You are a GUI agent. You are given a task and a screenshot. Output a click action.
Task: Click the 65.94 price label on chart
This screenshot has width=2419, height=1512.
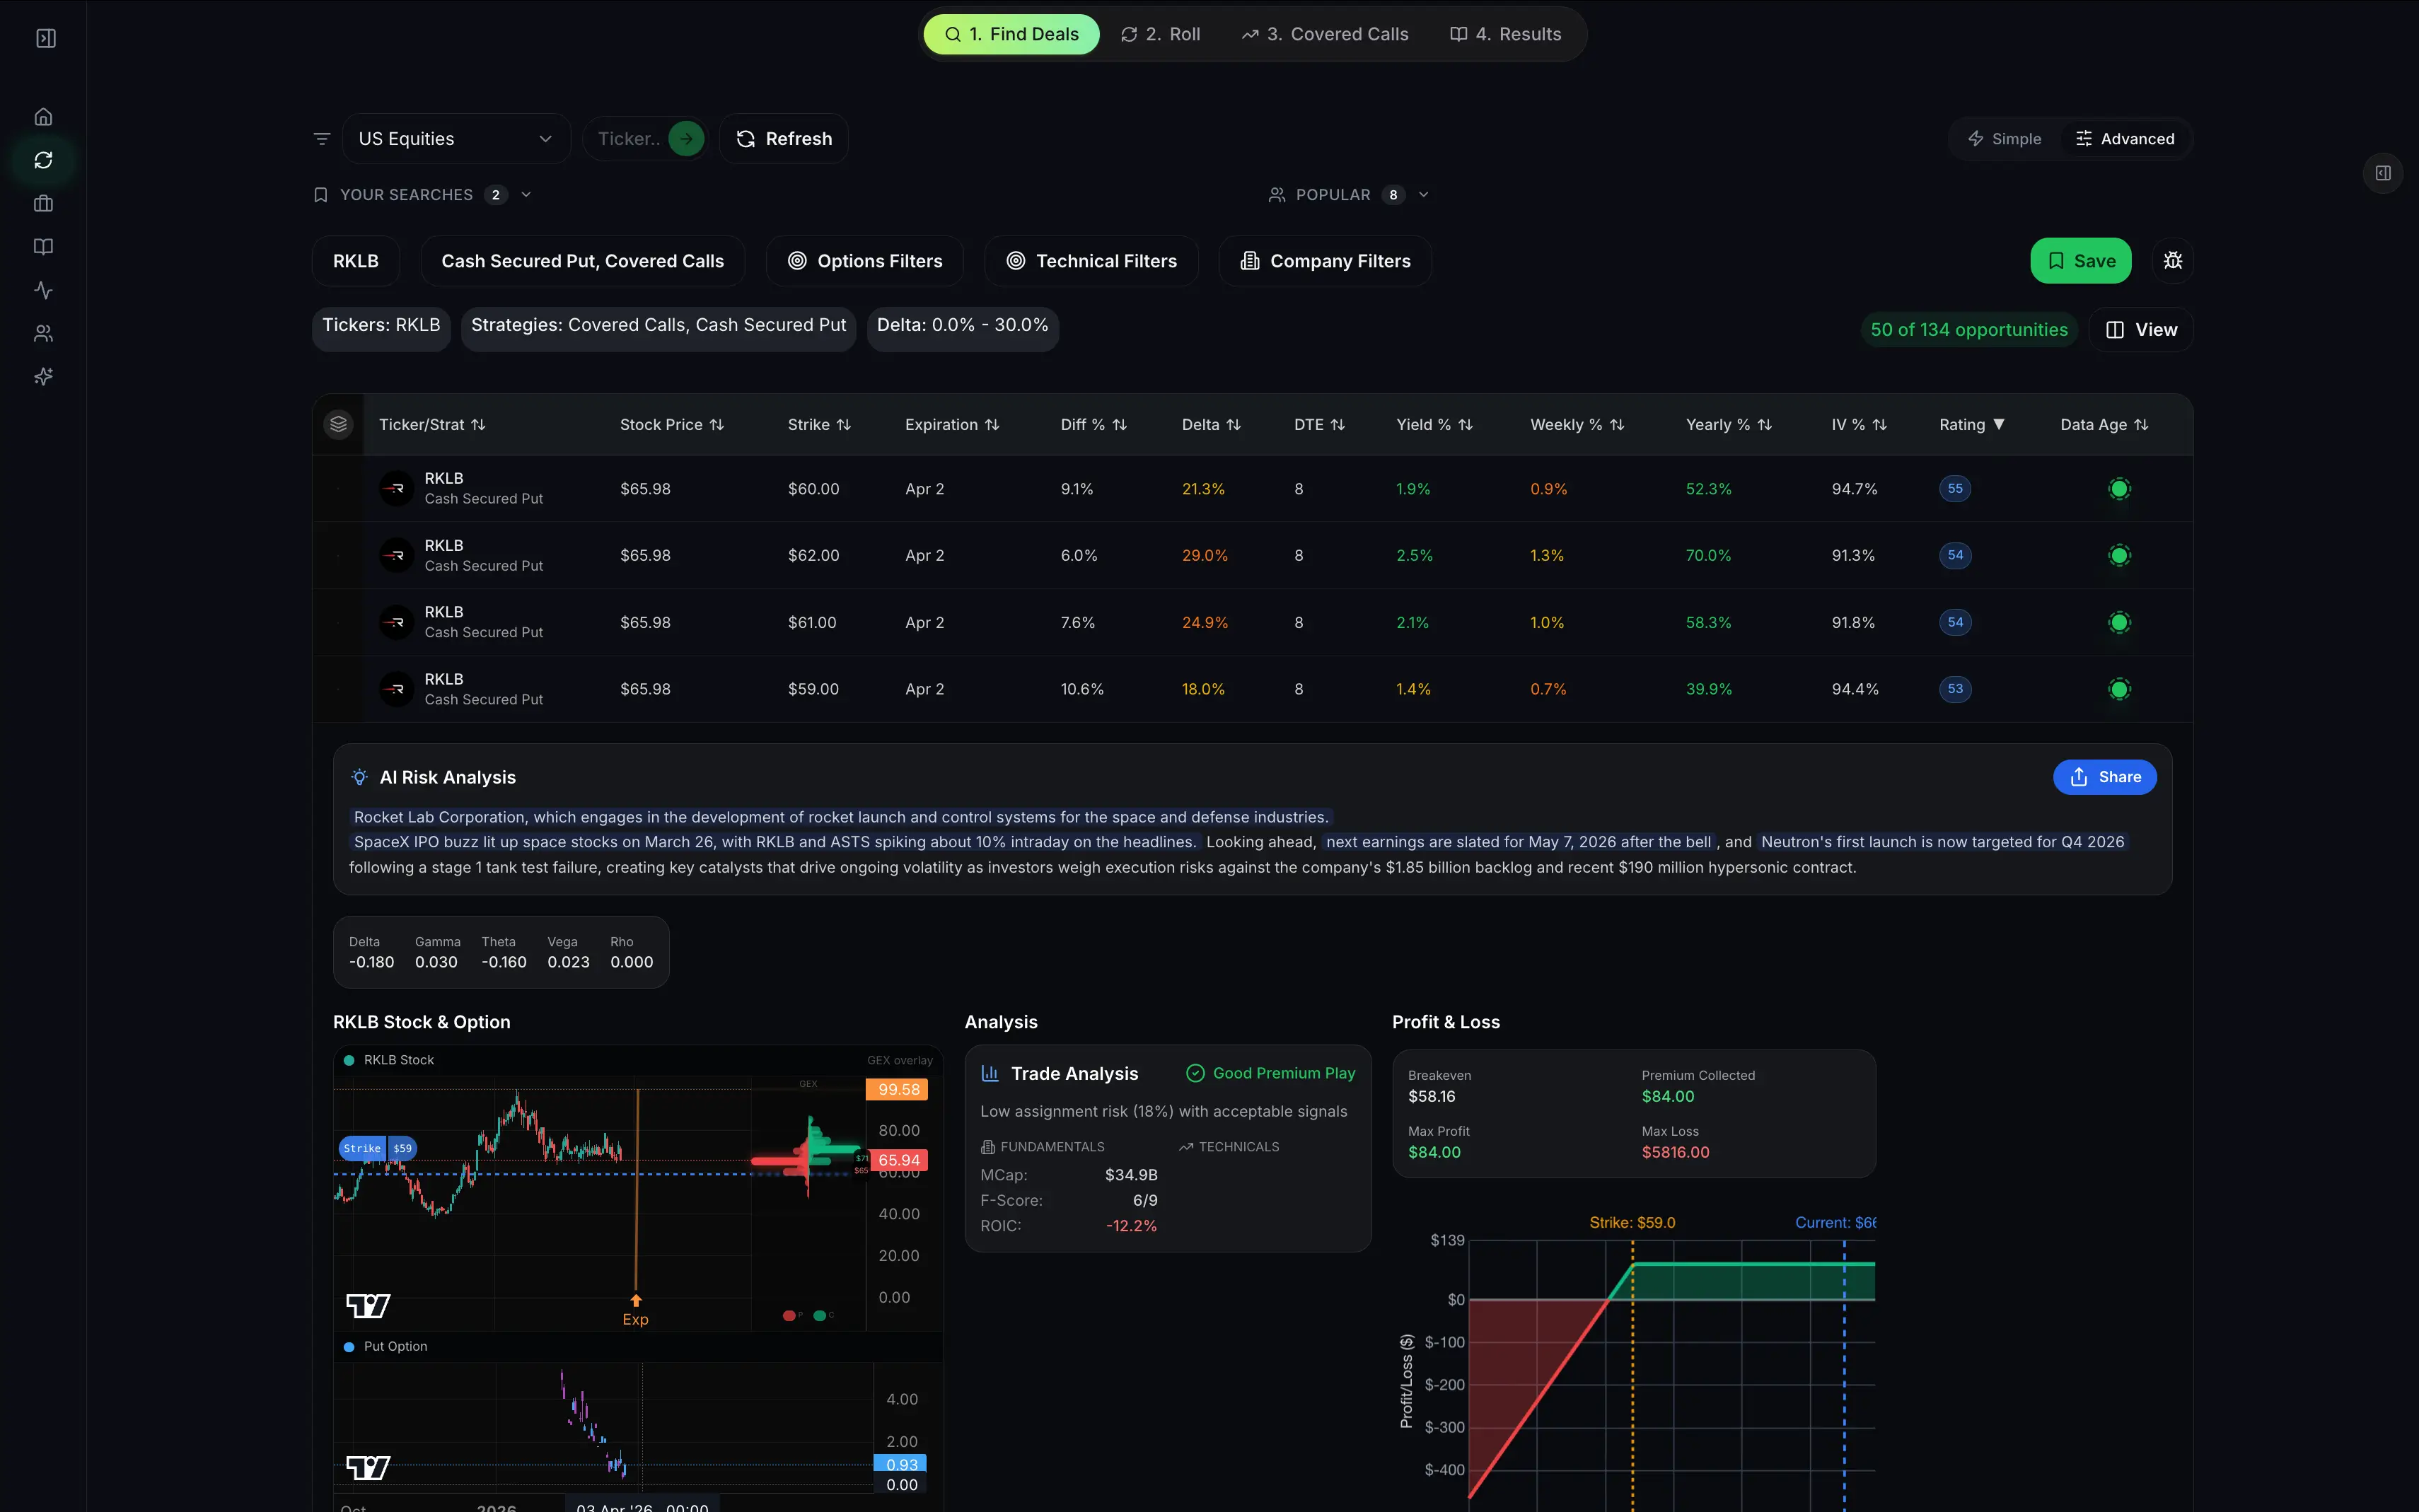[x=899, y=1160]
